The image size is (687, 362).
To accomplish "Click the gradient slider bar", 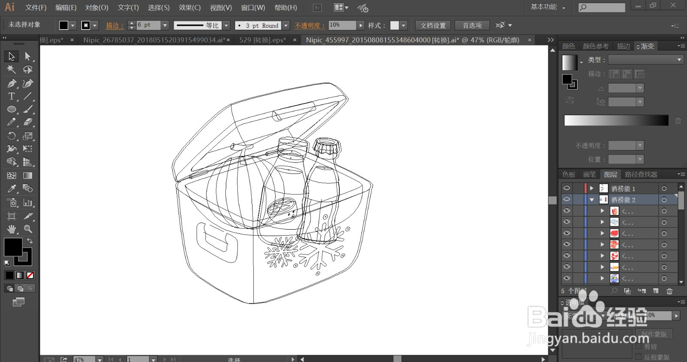I will click(616, 120).
